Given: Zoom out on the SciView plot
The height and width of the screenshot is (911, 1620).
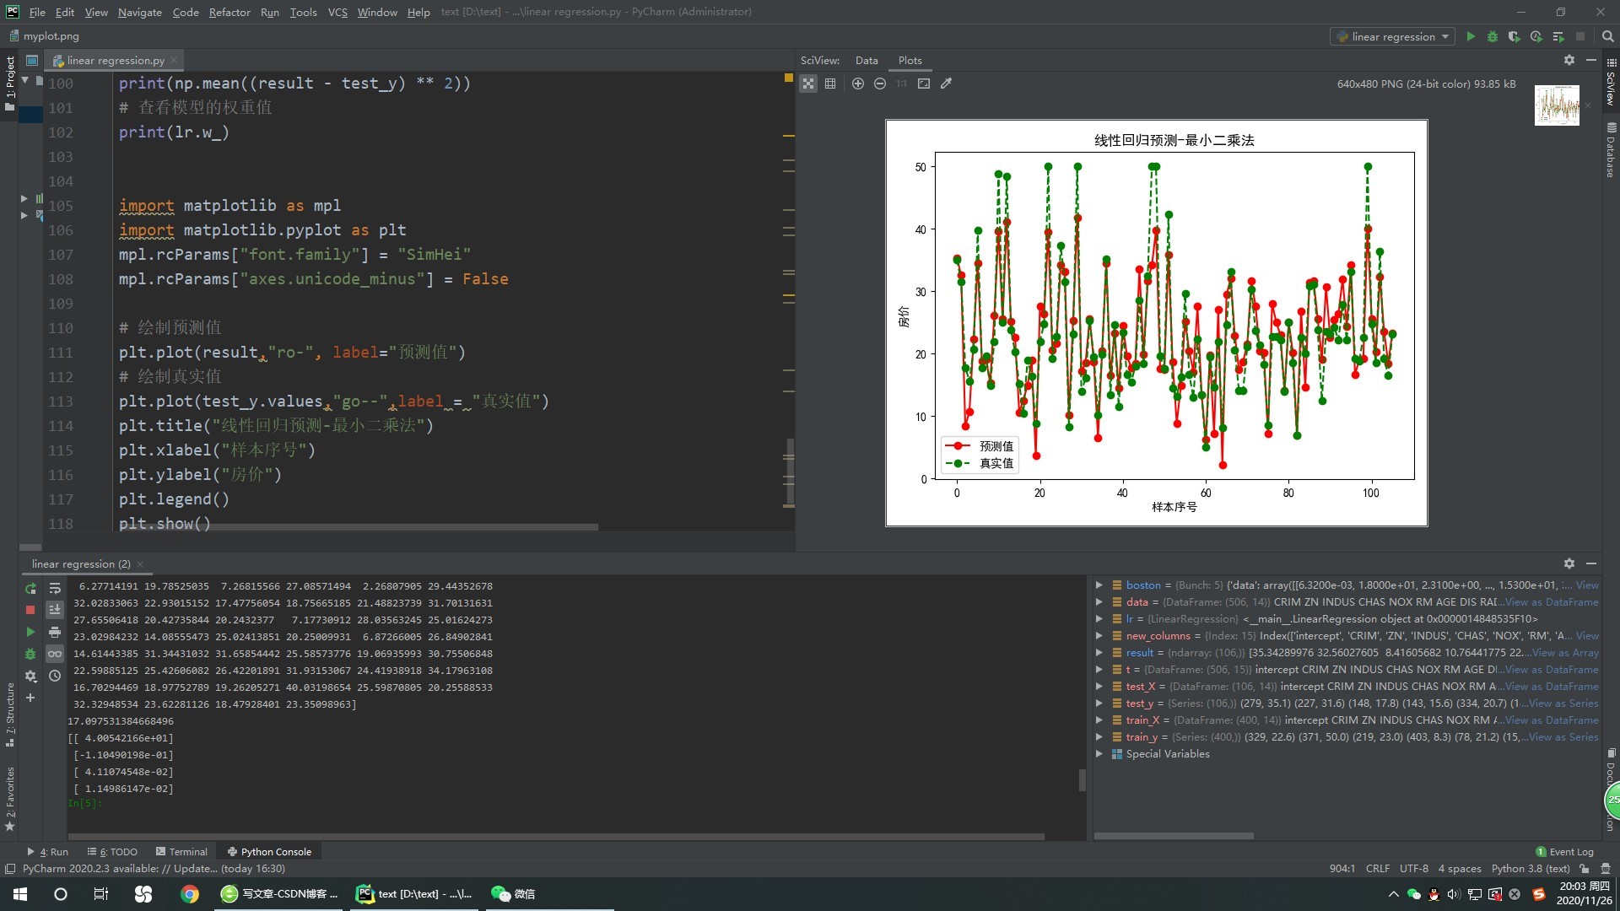Looking at the screenshot, I should coord(880,84).
